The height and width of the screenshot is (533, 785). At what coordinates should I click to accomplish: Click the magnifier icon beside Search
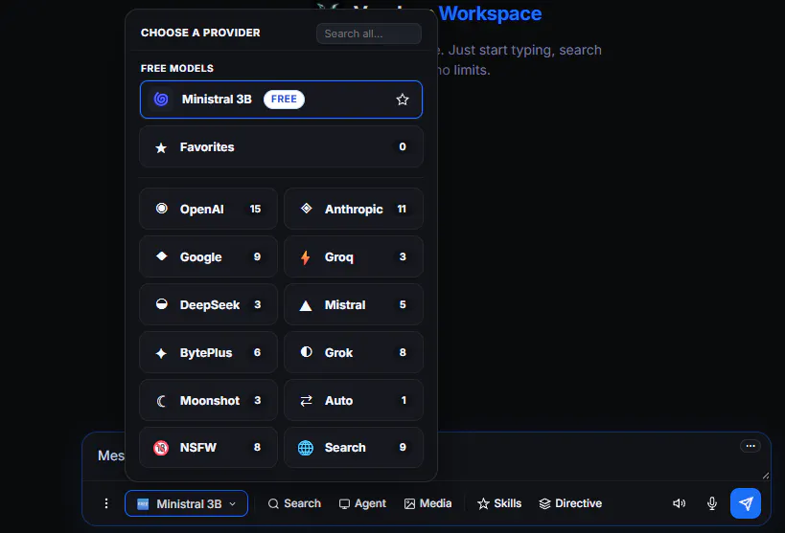pos(273,504)
